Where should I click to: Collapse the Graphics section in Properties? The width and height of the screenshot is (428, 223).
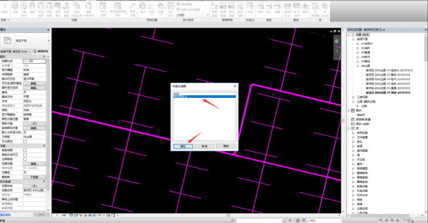coord(44,56)
